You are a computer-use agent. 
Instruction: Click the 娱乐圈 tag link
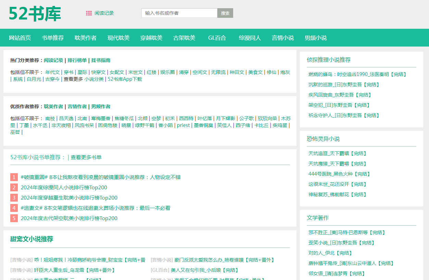click(167, 72)
